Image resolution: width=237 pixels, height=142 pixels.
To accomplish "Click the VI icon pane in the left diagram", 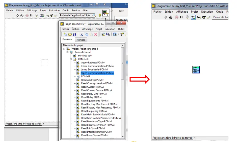I will pyautogui.click(x=106, y=13).
